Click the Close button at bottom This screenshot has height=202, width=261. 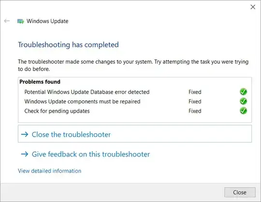[x=240, y=192]
